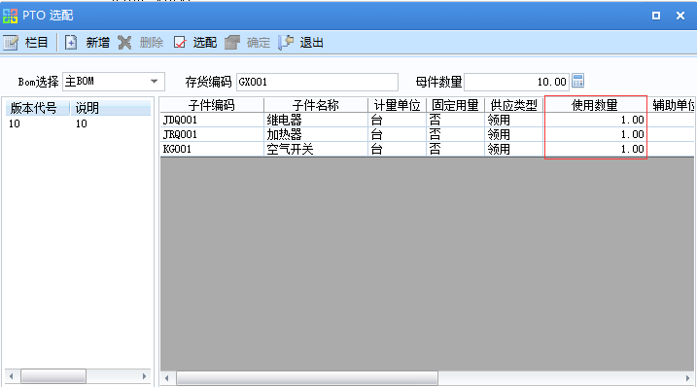Viewport: 697px width, 387px height.
Task: Click the 母件数量 10.00 field
Action: [x=516, y=82]
